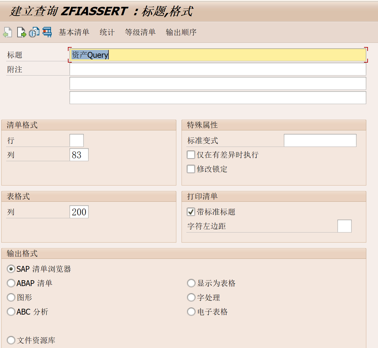
Task: Click 统计 in the application toolbar
Action: (x=107, y=32)
